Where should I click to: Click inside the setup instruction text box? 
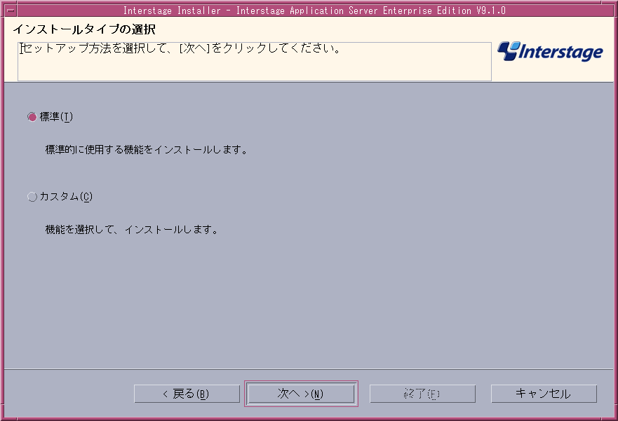tap(255, 62)
